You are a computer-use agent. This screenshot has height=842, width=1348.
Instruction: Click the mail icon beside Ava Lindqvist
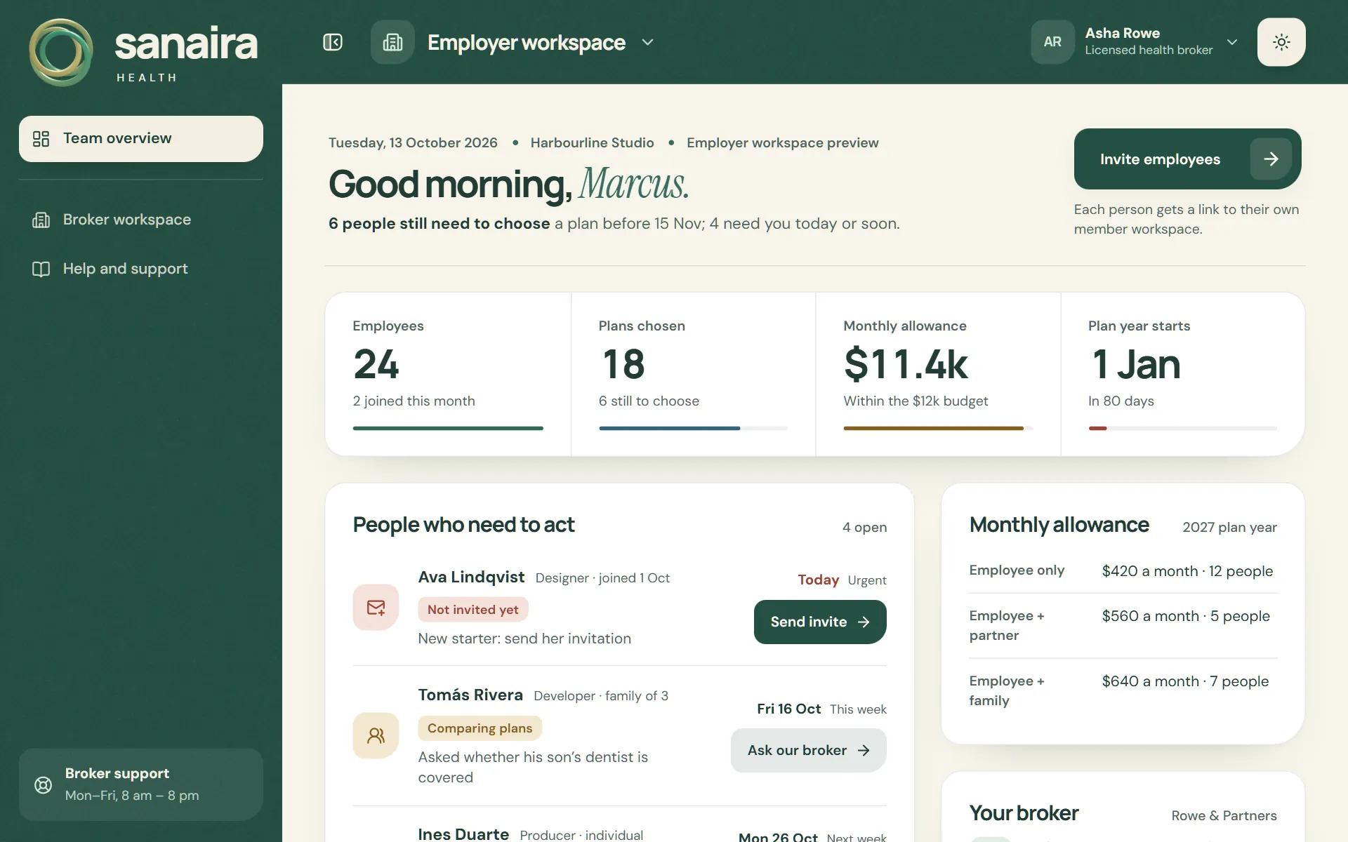376,607
